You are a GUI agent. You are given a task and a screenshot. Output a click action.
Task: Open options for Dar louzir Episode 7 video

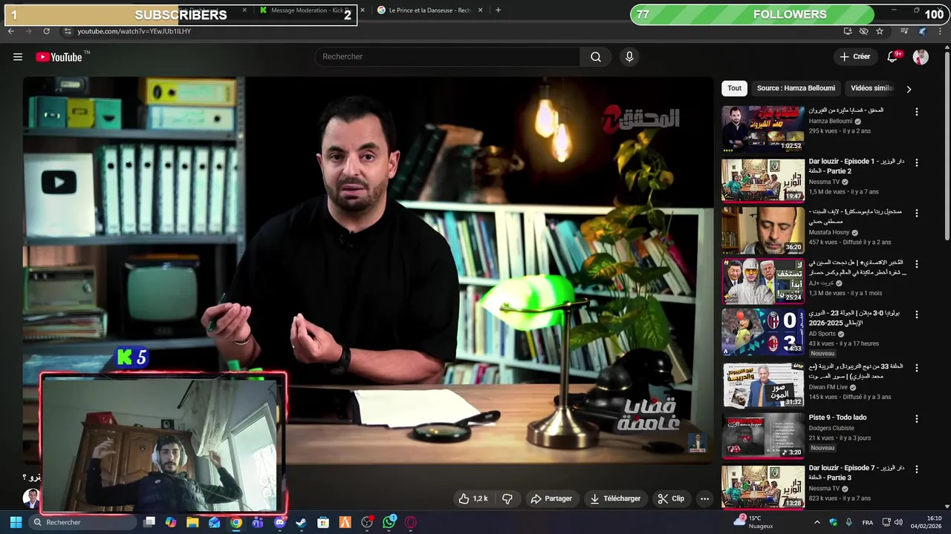click(x=916, y=469)
